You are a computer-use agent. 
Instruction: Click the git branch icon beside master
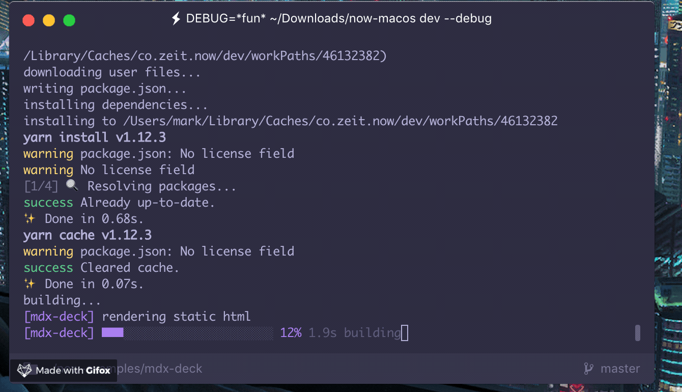pyautogui.click(x=588, y=369)
